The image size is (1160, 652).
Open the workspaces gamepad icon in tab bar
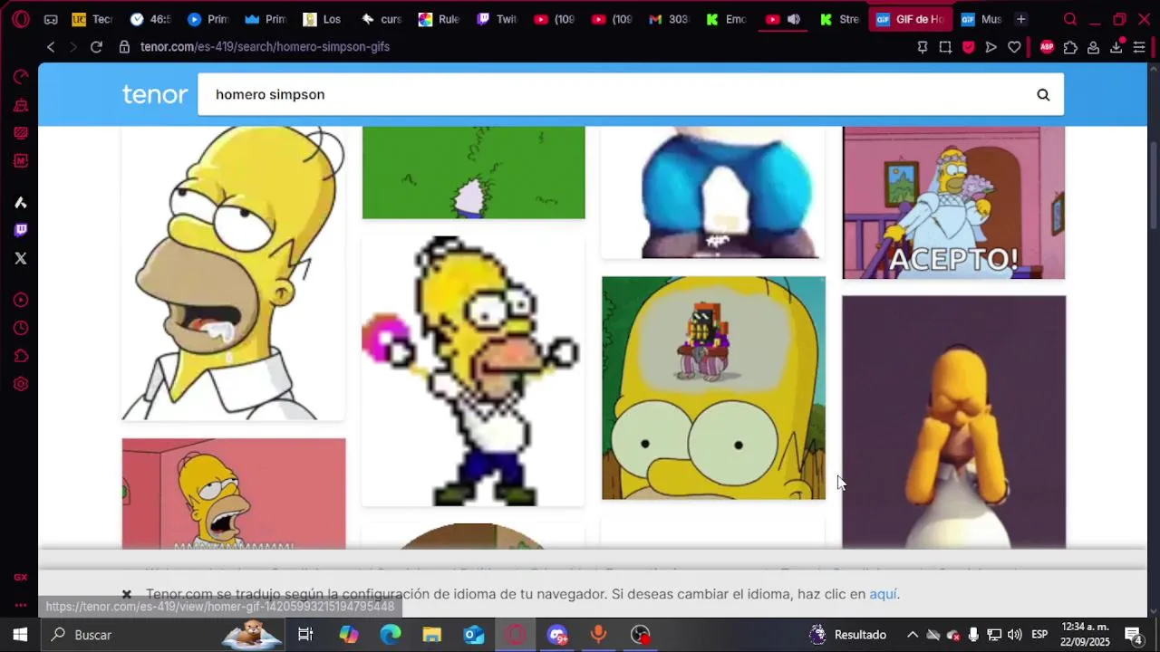pos(51,19)
